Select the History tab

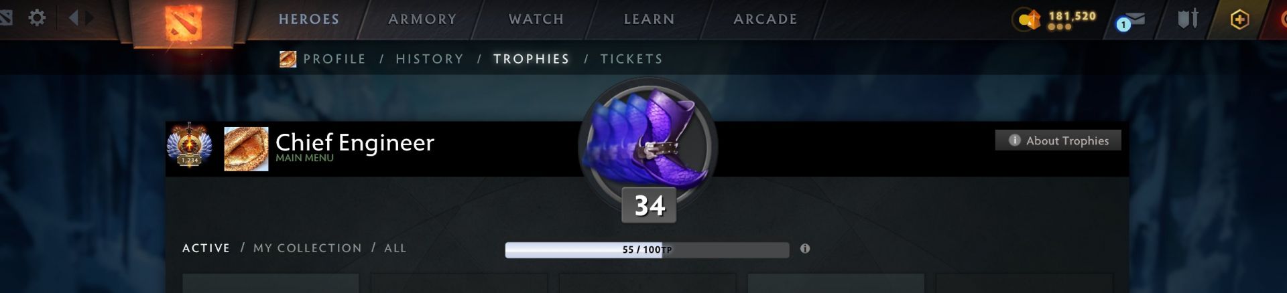(x=430, y=59)
